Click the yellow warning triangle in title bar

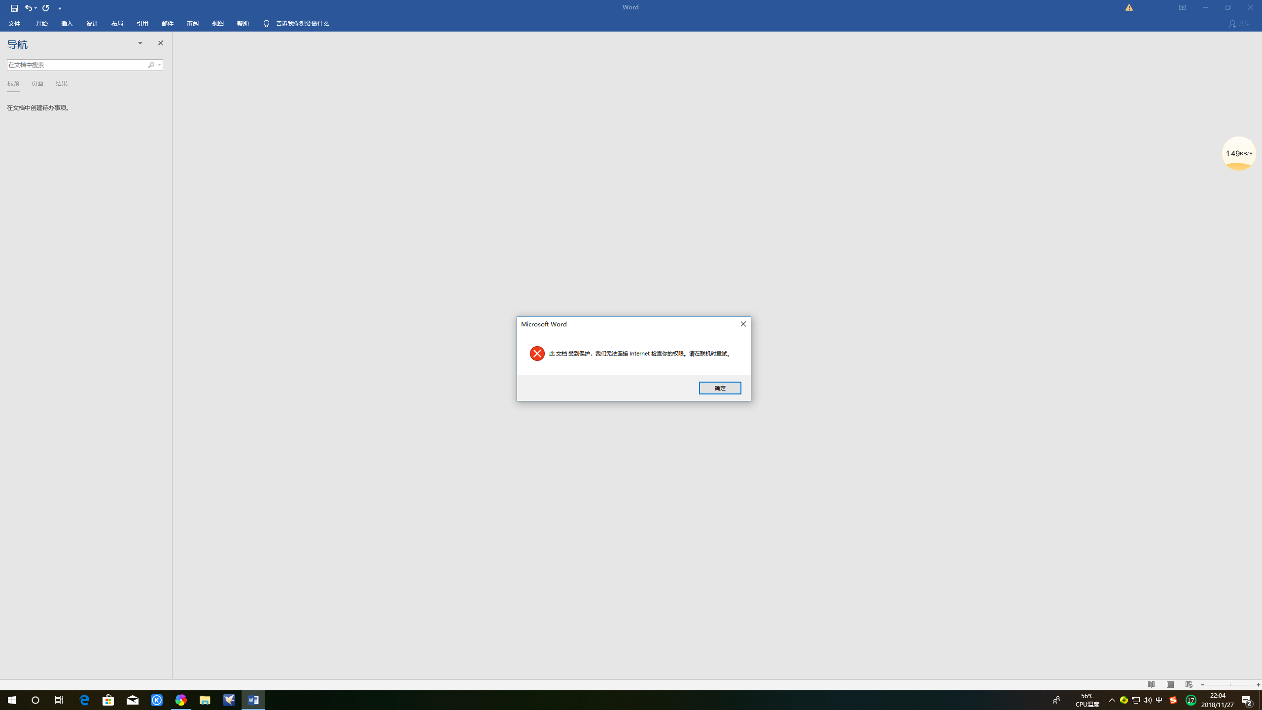click(x=1129, y=7)
